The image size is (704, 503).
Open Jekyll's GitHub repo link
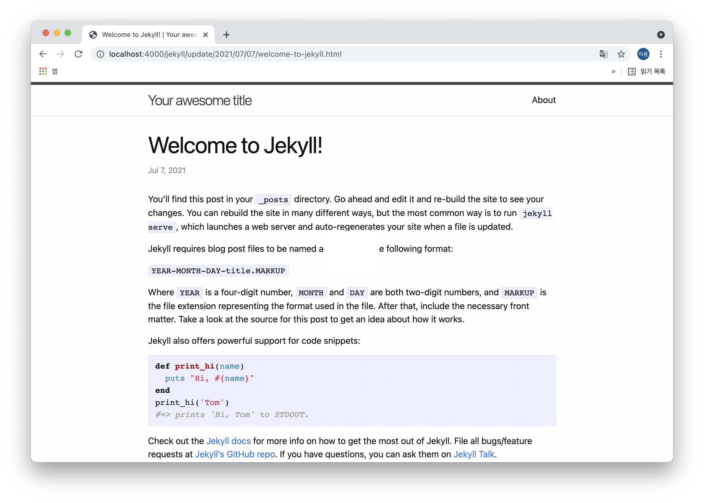(x=235, y=454)
